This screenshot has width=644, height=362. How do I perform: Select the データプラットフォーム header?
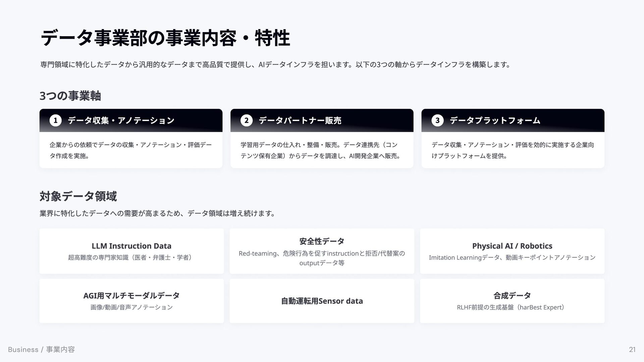click(x=495, y=120)
